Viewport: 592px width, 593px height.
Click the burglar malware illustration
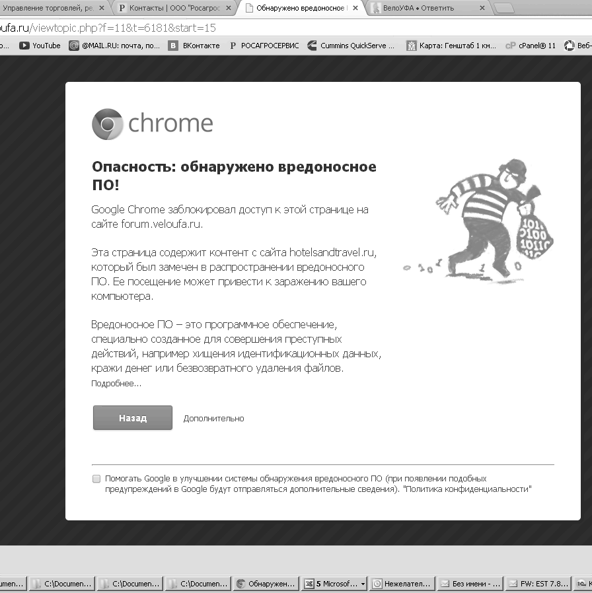(478, 221)
